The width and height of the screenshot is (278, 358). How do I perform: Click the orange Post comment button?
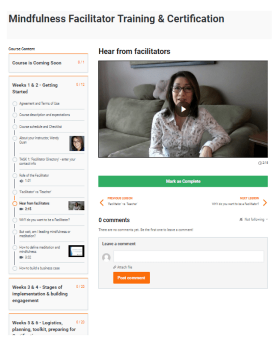[131, 277]
